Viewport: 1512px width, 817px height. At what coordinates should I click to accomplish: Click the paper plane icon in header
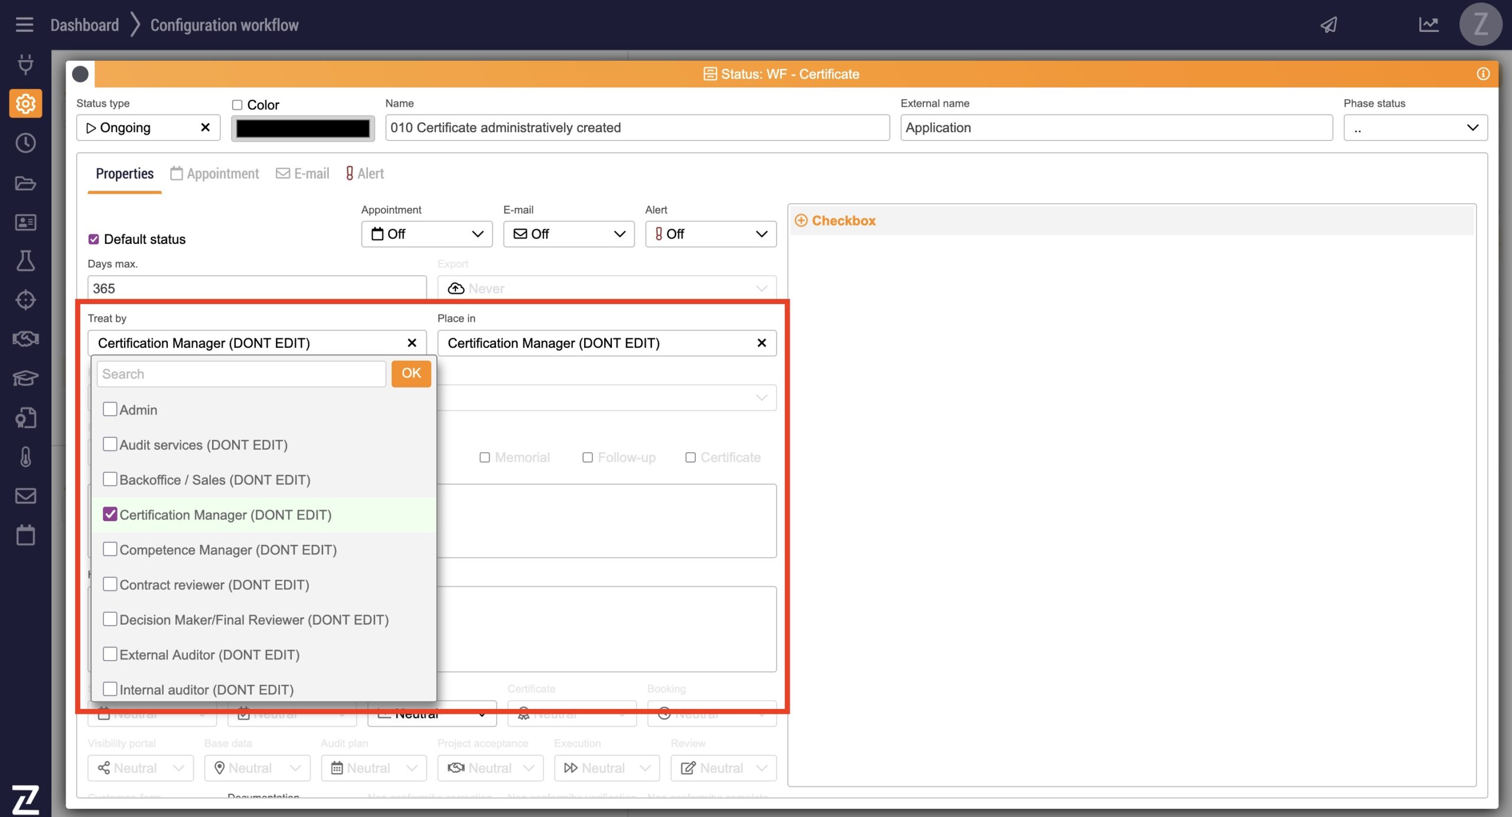(1328, 25)
